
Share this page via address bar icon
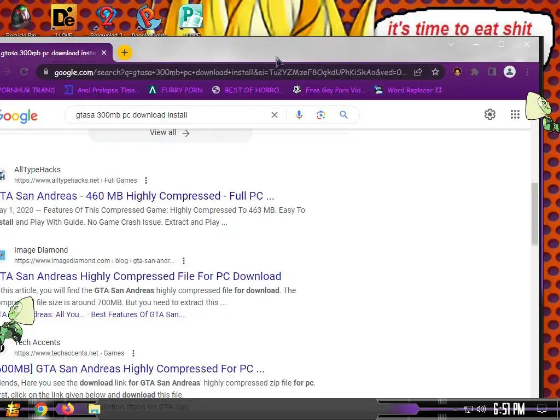[418, 72]
